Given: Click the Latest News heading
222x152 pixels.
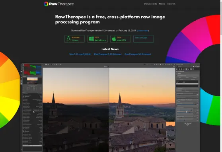Looking at the screenshot, I should [110, 49].
